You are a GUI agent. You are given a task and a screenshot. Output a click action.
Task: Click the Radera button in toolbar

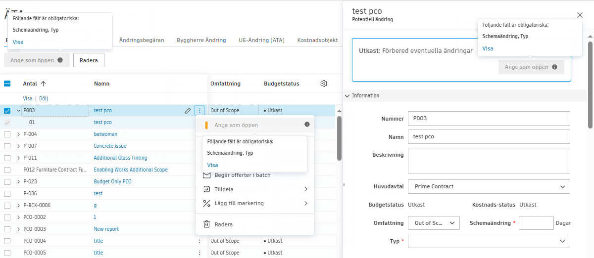click(89, 60)
